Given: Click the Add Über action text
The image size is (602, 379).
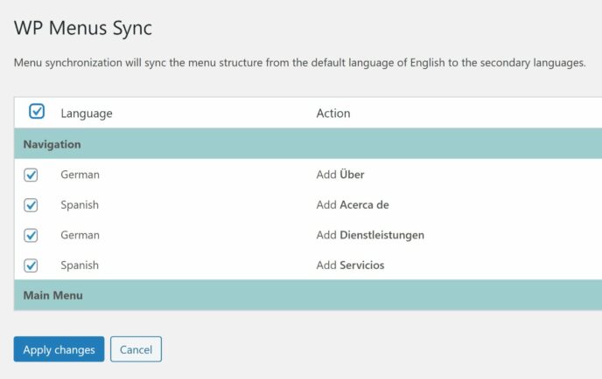Looking at the screenshot, I should [x=340, y=175].
